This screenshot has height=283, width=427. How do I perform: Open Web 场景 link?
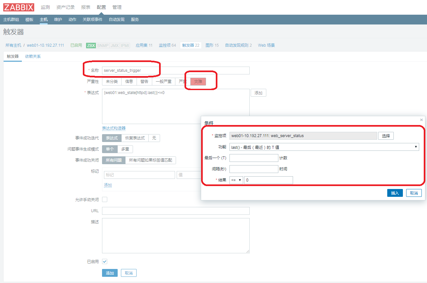point(266,45)
